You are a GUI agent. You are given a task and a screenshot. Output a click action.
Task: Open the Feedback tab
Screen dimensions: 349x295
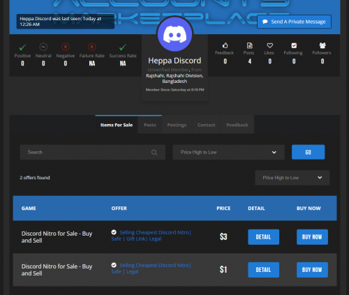coord(237,125)
